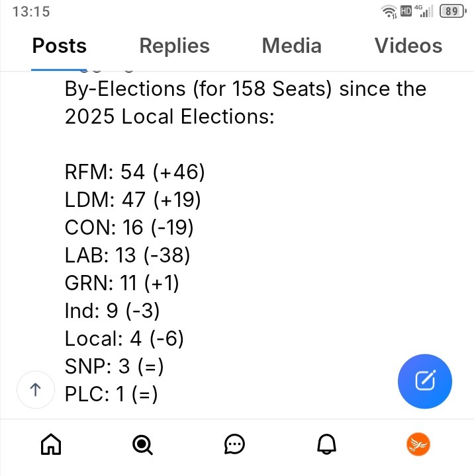474x476 pixels.
Task: Open the Notifications bell
Action: coord(326,445)
